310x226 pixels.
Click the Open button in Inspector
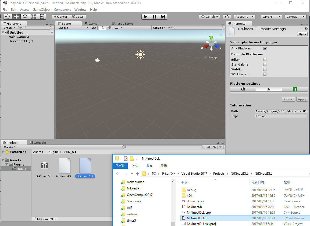pyautogui.click(x=302, y=34)
